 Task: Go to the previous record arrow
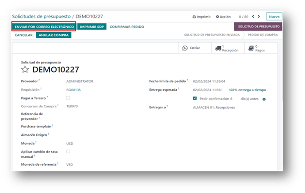point(253,17)
